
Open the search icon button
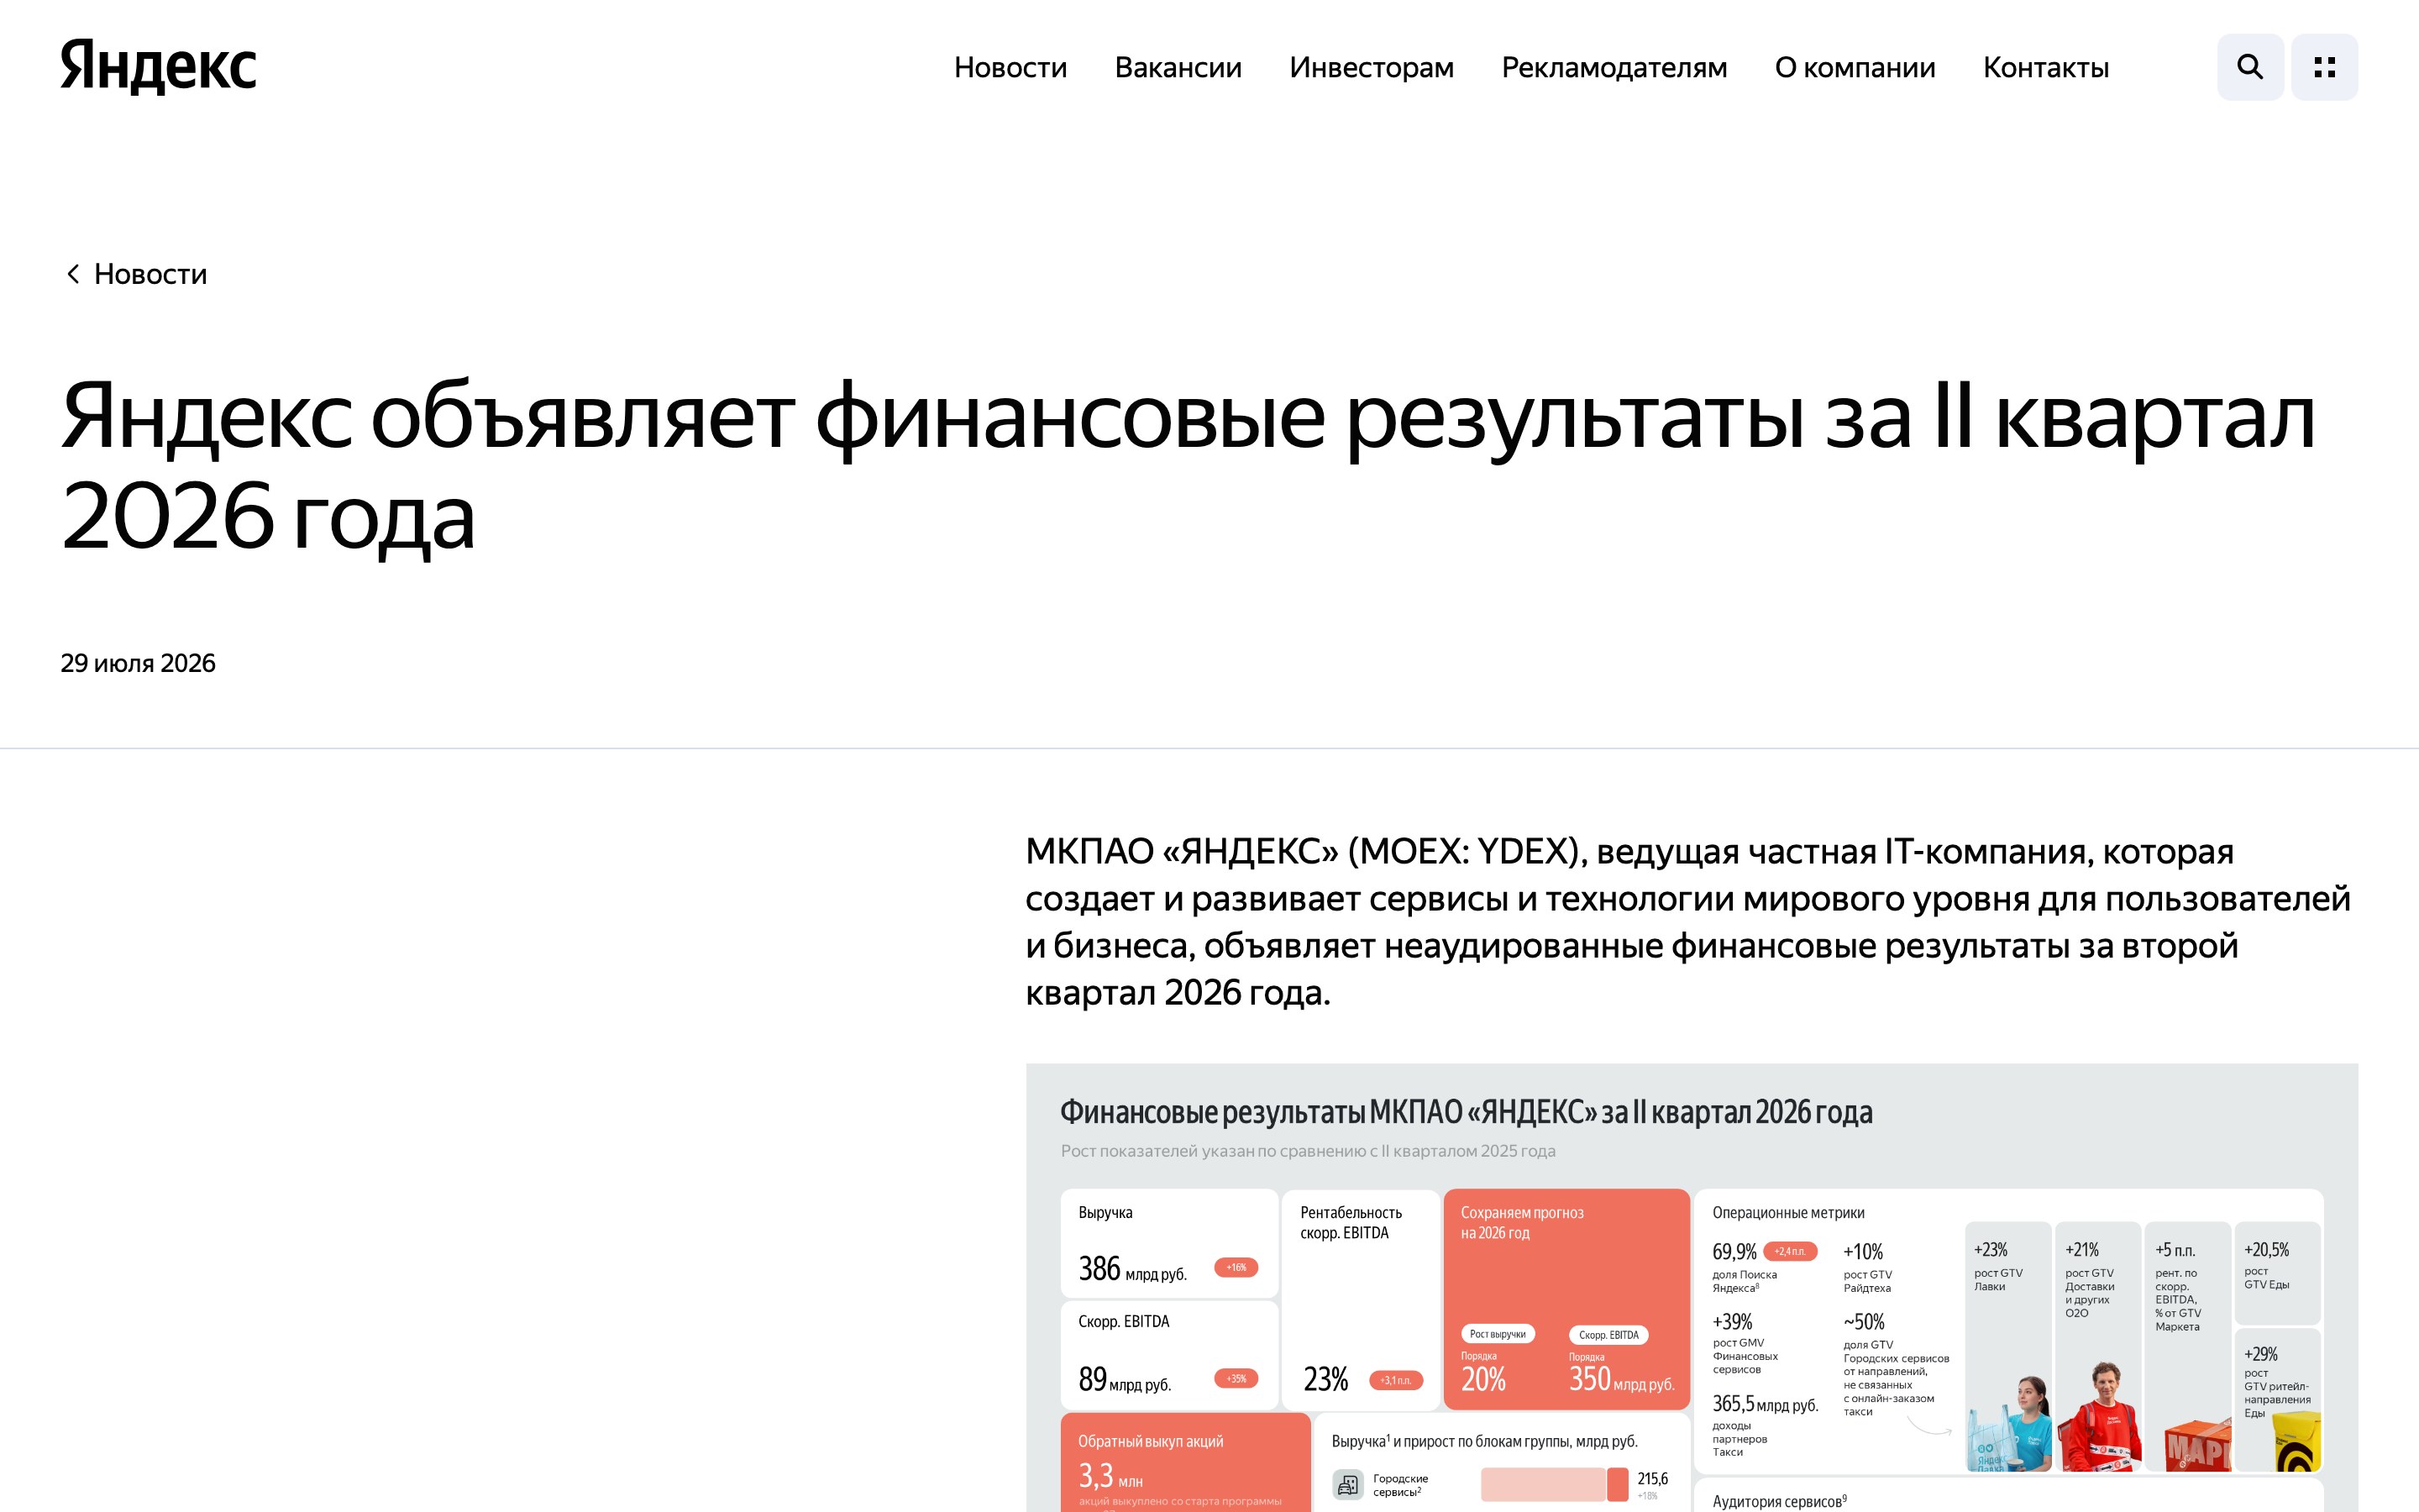tap(2250, 67)
